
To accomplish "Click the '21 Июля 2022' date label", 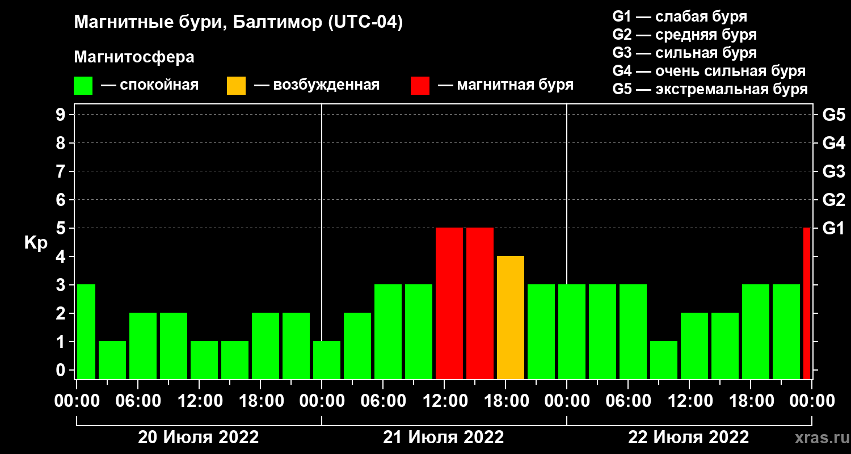I will click(x=444, y=438).
